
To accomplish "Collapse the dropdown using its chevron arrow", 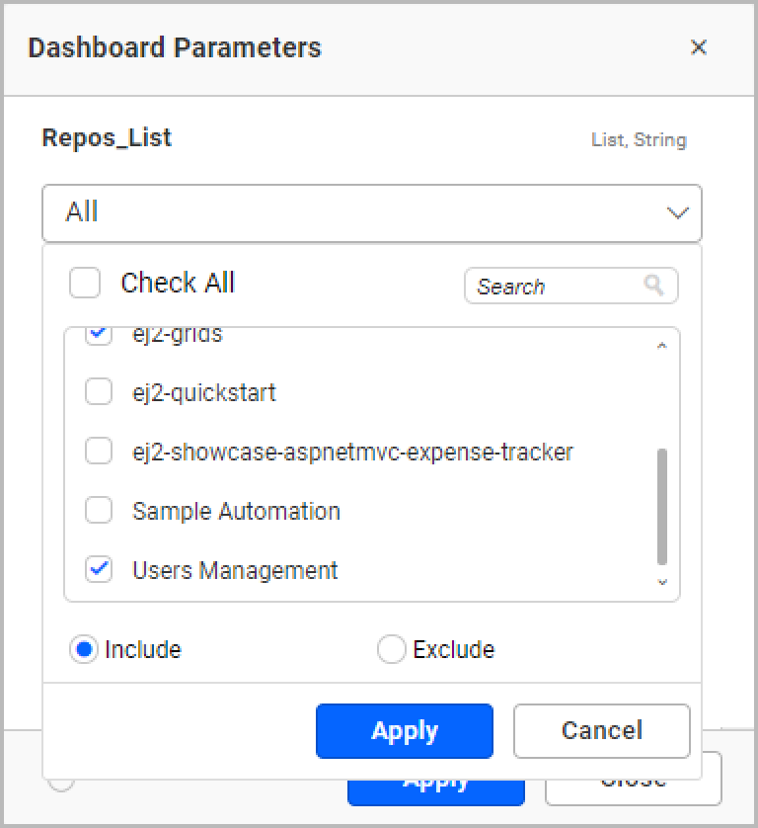I will click(677, 212).
